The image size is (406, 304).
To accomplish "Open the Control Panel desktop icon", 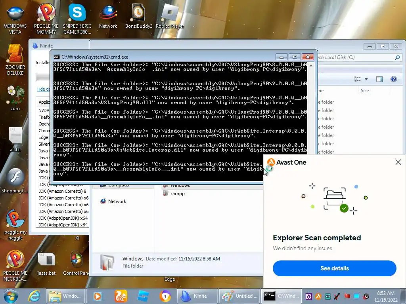I will pos(77,263).
